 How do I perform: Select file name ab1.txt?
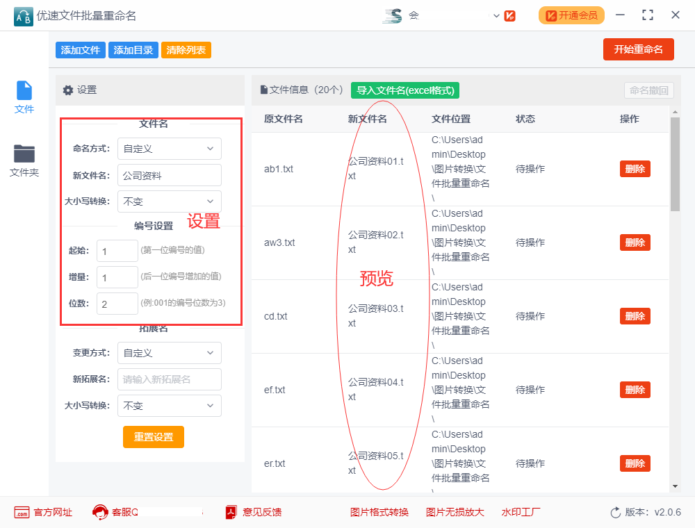279,169
